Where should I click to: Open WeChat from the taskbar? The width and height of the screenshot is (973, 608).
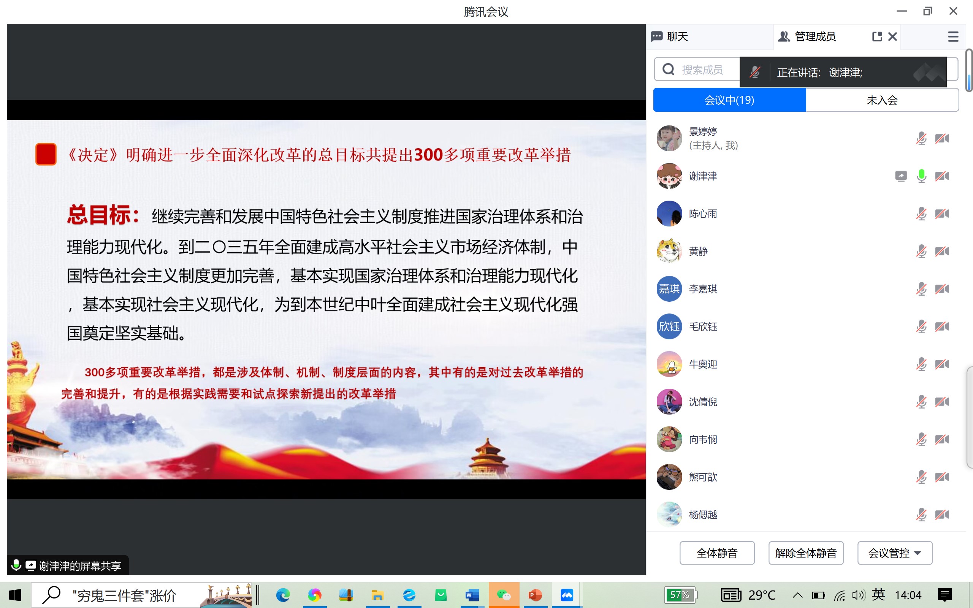[x=504, y=595]
